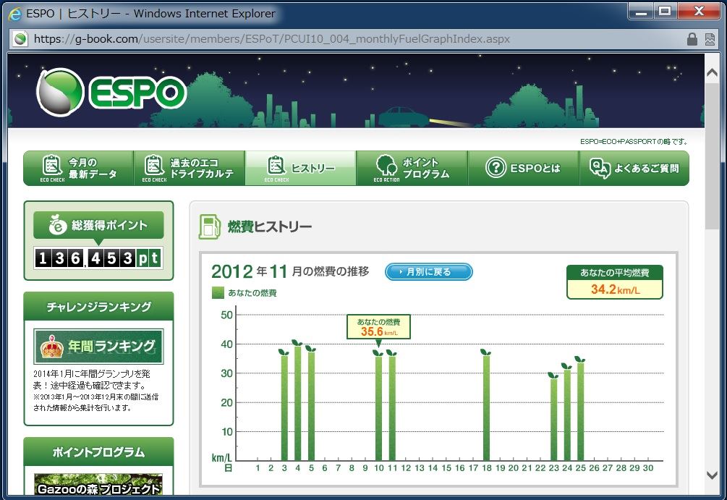Click the あなたの燃費 green legend swatch
The height and width of the screenshot is (500, 727).
tap(218, 292)
